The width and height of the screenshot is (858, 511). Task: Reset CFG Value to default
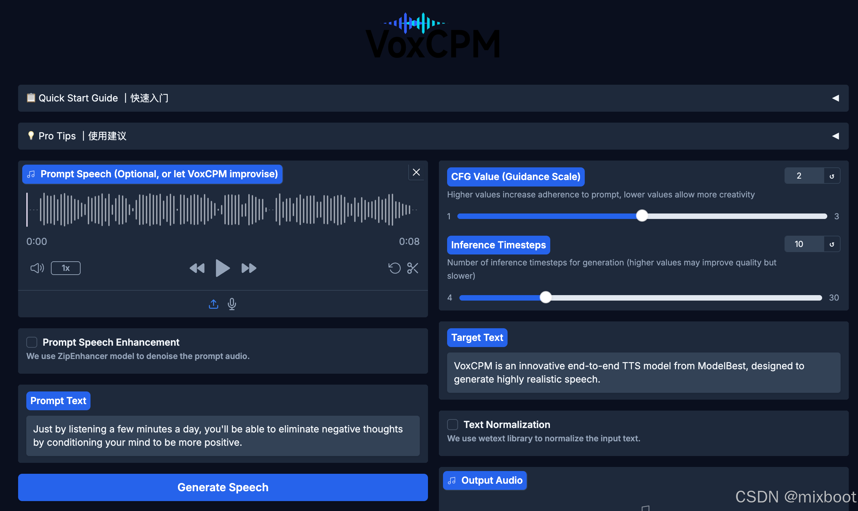tap(832, 176)
